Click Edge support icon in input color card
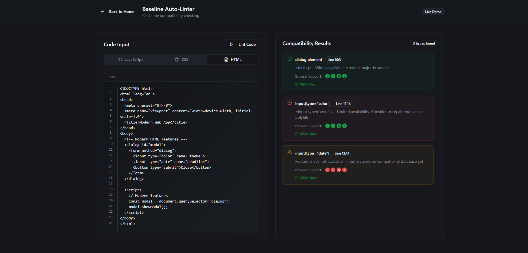528x253 pixels. (344, 126)
